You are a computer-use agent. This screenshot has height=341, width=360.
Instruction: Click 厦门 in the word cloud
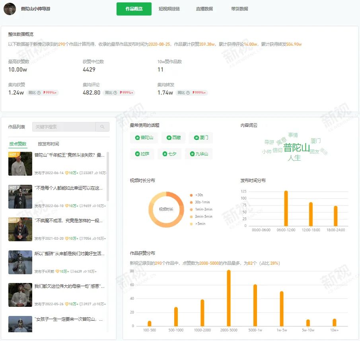[315, 141]
